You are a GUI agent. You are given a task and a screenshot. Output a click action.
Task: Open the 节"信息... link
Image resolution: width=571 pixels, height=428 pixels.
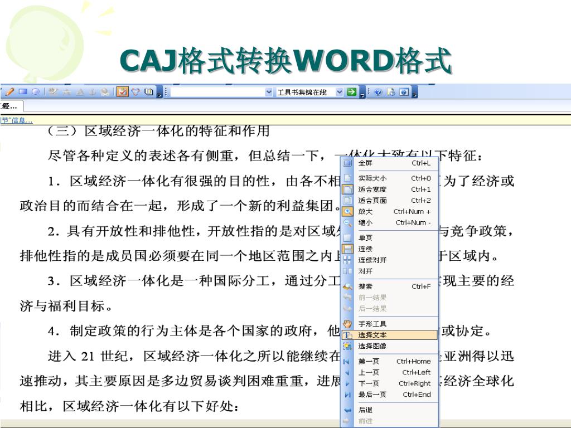pos(16,120)
